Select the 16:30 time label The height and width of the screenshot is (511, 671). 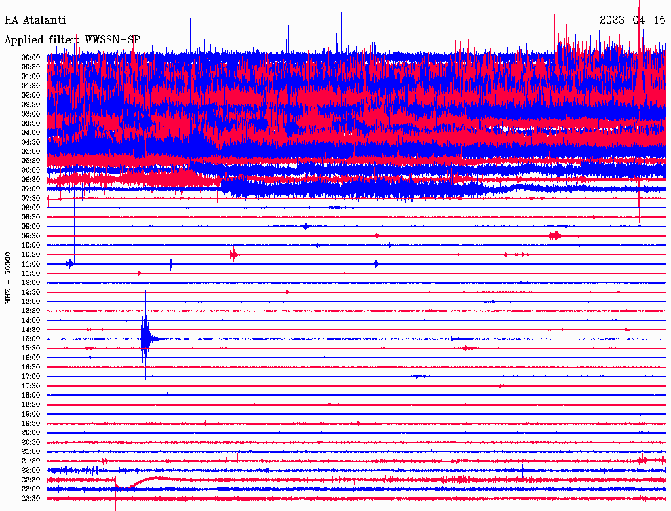[31, 368]
